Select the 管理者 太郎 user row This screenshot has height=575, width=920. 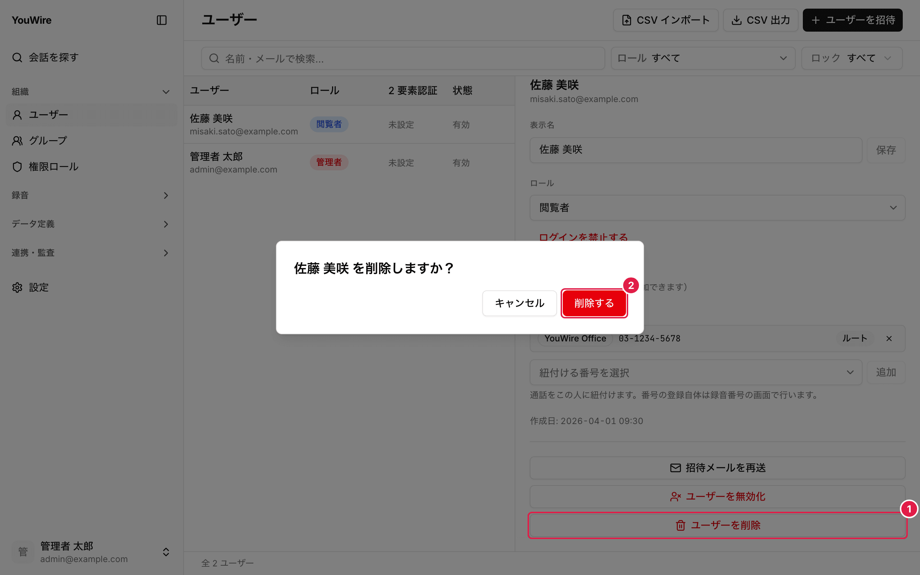(349, 162)
